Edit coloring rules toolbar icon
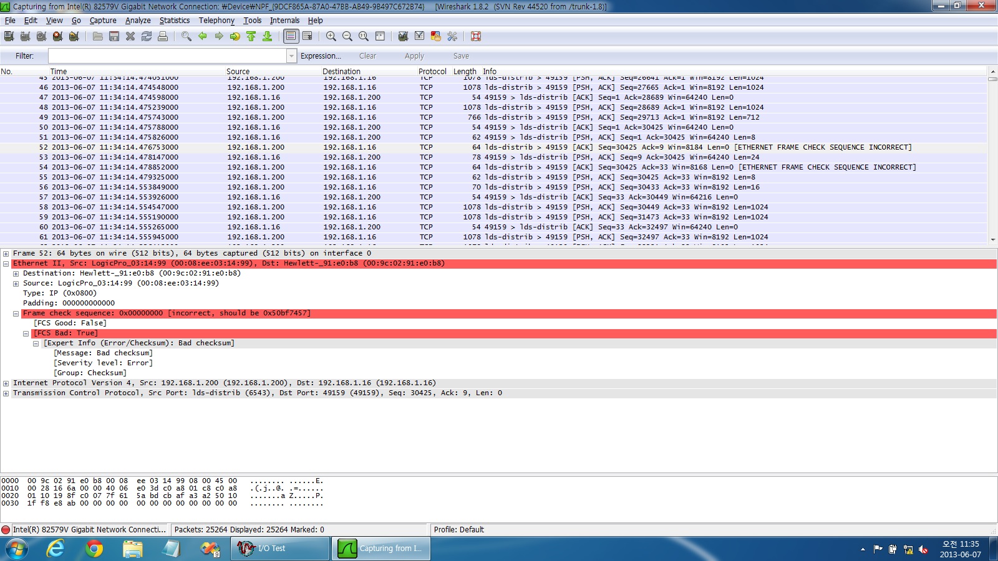Image resolution: width=998 pixels, height=561 pixels. pyautogui.click(x=436, y=36)
